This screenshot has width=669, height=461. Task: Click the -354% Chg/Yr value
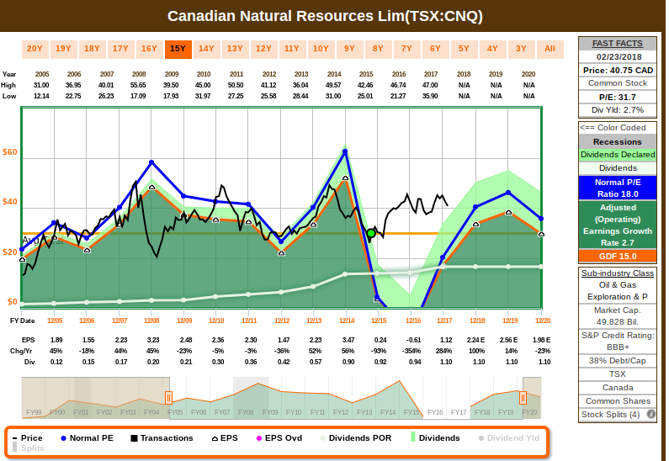coord(412,351)
